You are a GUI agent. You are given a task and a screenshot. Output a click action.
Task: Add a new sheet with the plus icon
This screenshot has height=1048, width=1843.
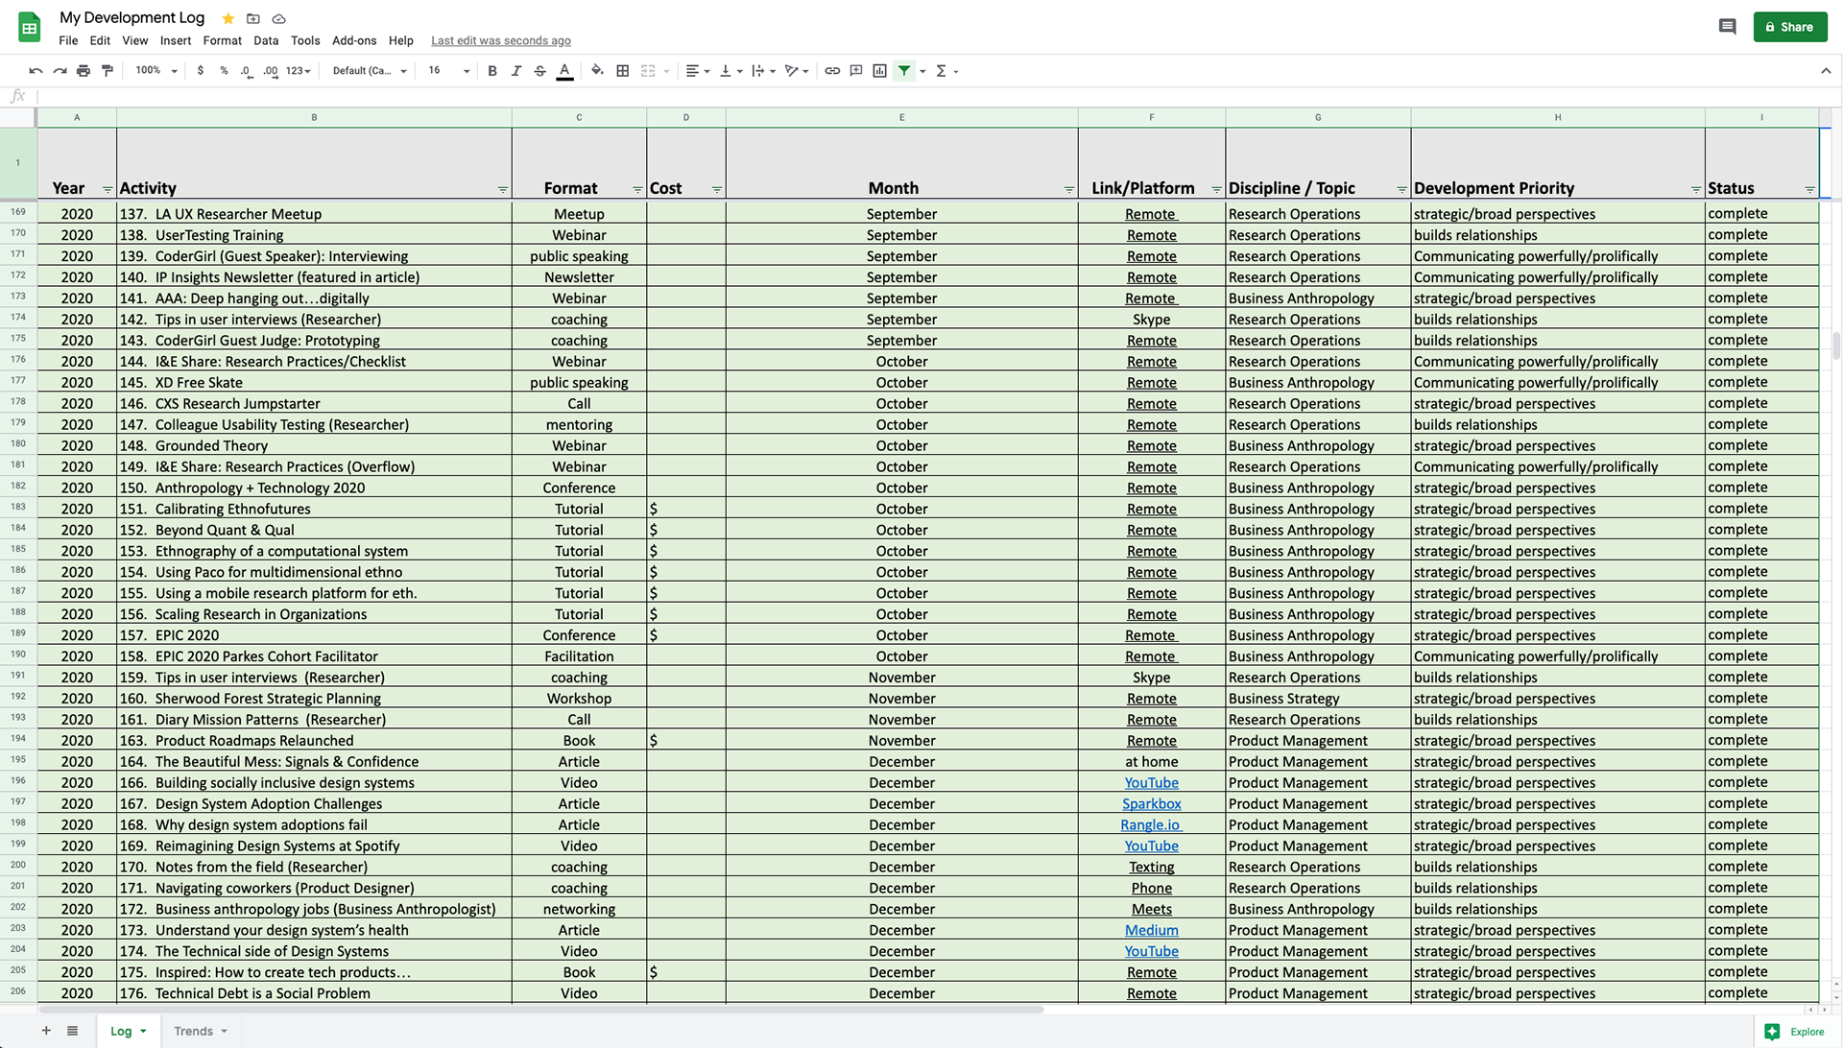point(45,1031)
